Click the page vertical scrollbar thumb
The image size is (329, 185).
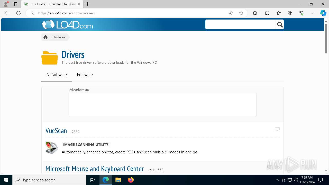click(x=326, y=39)
